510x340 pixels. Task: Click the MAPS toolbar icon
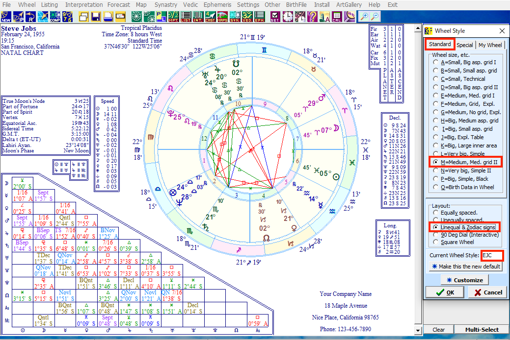(x=222, y=17)
